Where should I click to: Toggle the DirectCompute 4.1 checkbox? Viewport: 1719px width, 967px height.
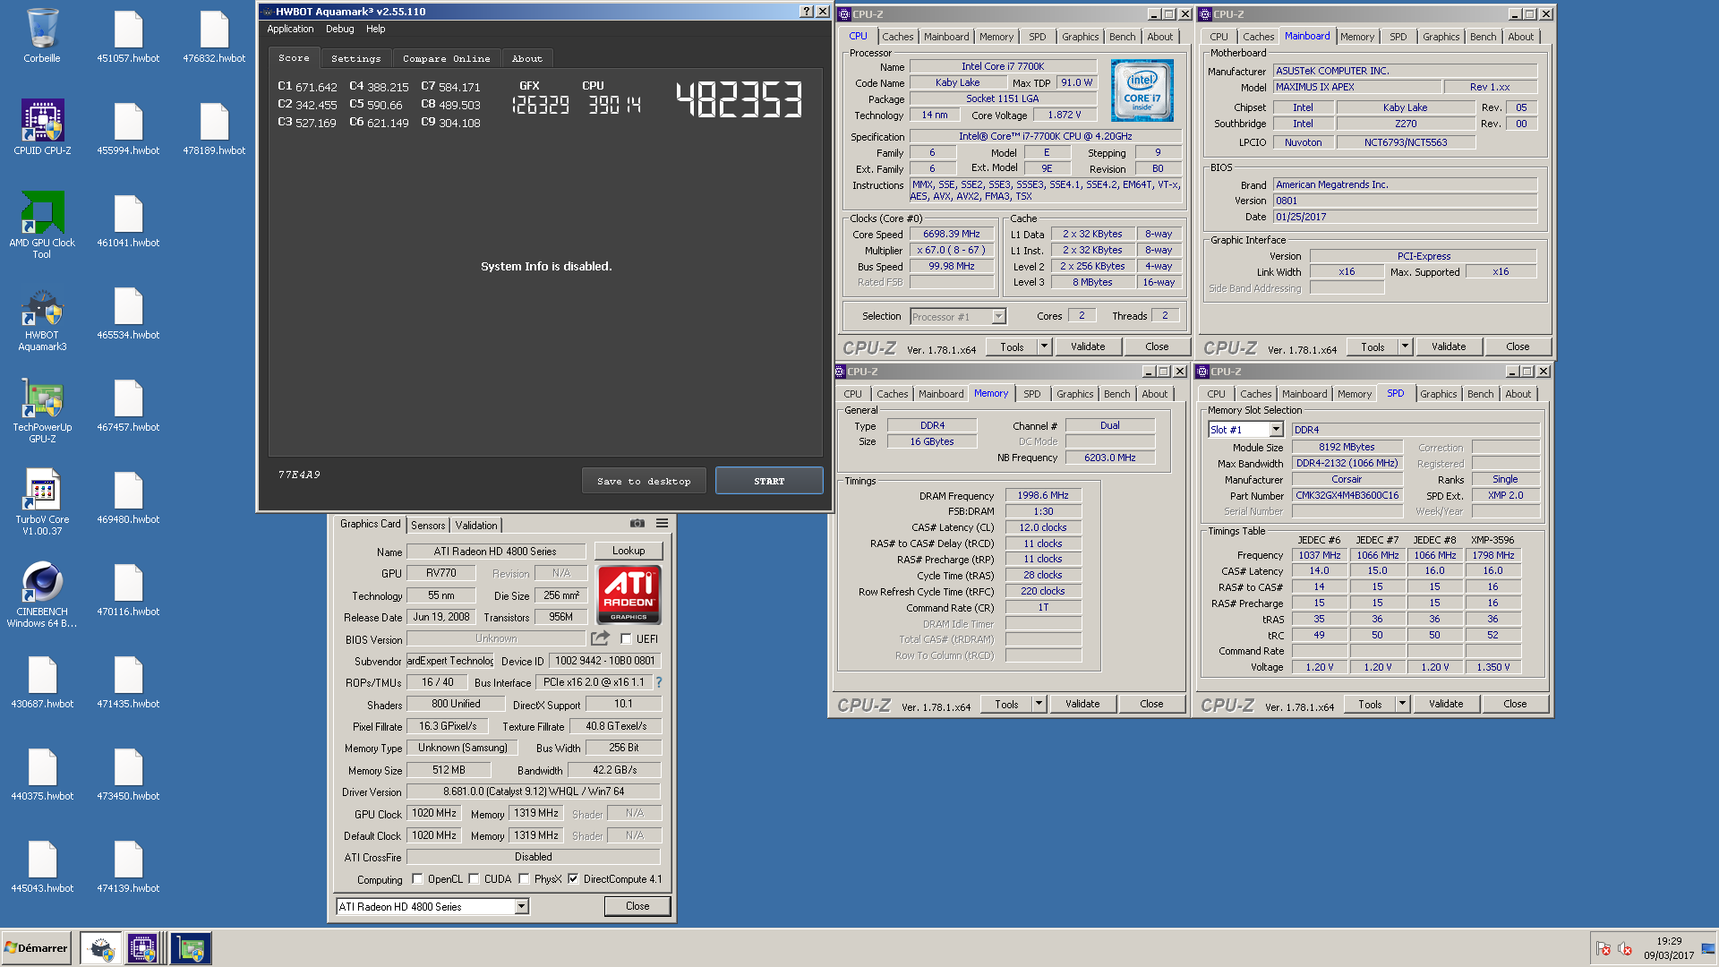pos(573,879)
